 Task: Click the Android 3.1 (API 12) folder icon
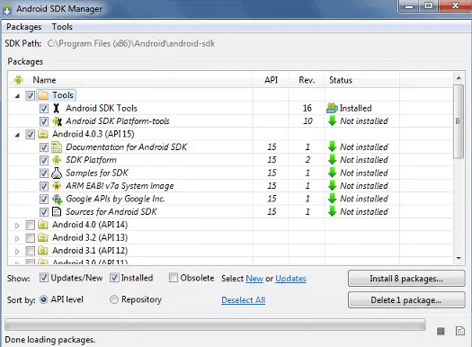click(x=43, y=251)
